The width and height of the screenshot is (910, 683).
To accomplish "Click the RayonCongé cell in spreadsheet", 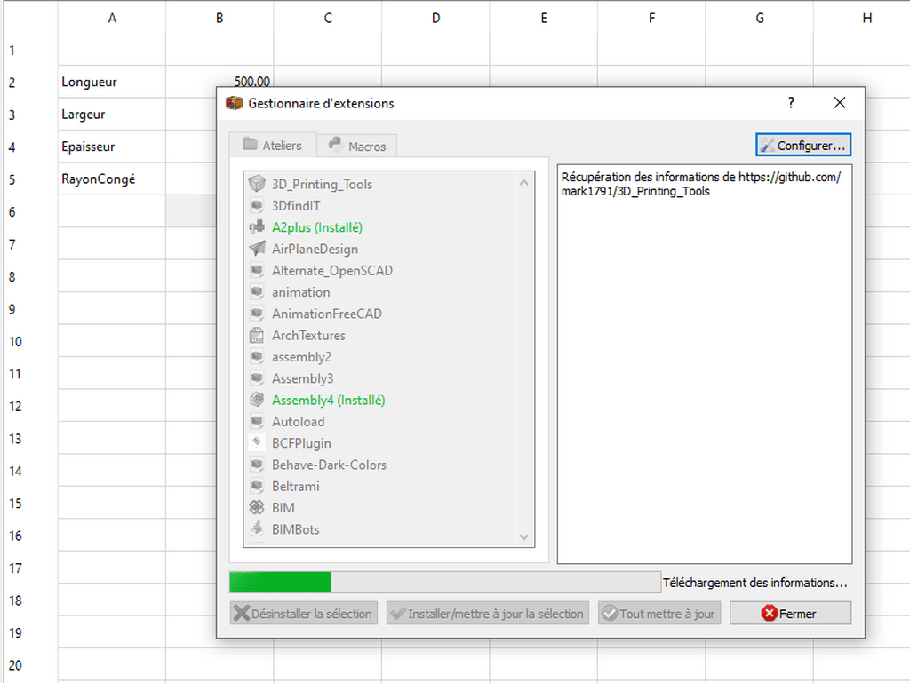I will (x=111, y=179).
